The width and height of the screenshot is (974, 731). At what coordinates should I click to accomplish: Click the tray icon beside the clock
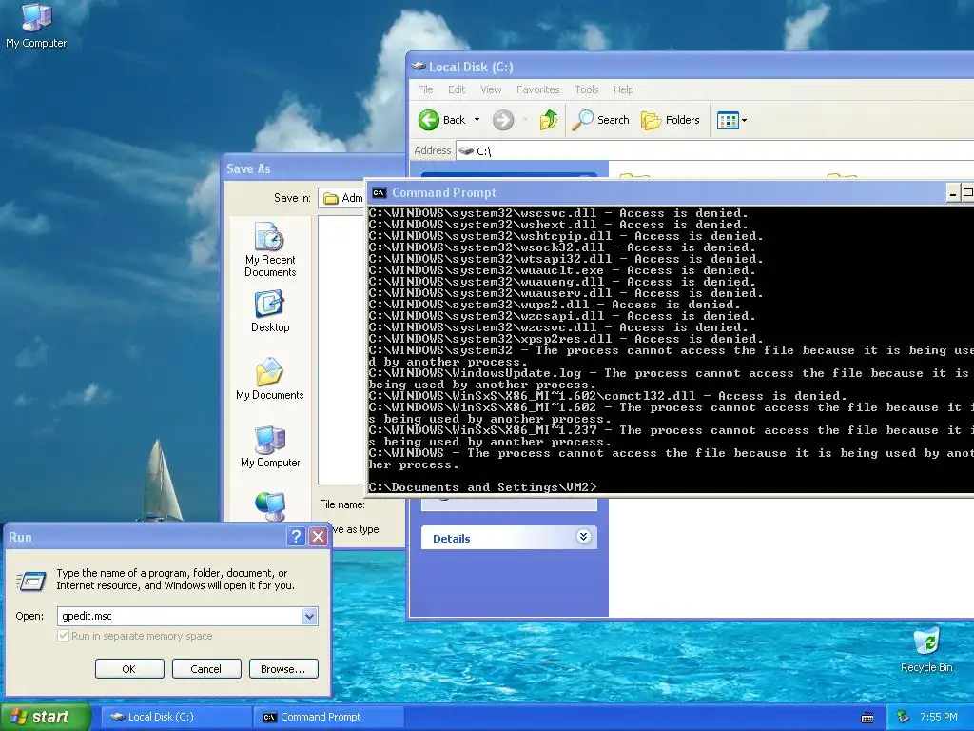coord(904,717)
